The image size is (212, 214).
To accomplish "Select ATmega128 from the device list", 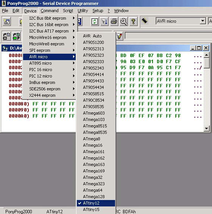I will tap(96, 197).
